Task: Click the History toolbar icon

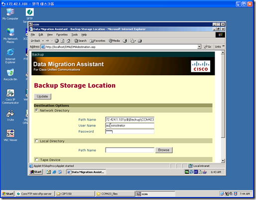Action: coord(125,41)
